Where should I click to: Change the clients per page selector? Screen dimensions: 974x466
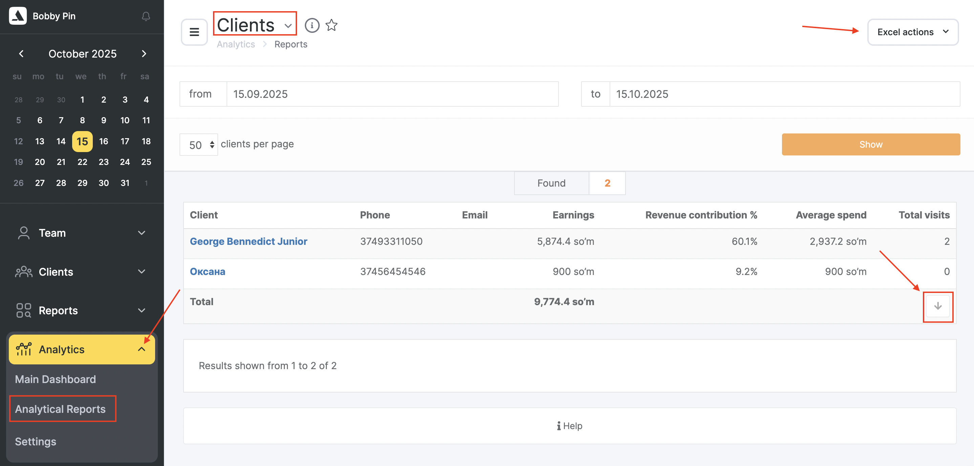pyautogui.click(x=198, y=145)
